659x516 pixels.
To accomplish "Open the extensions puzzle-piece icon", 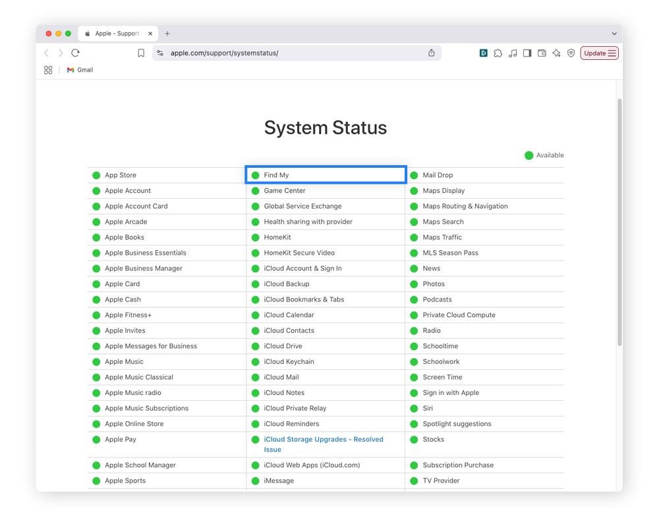I will click(x=498, y=53).
